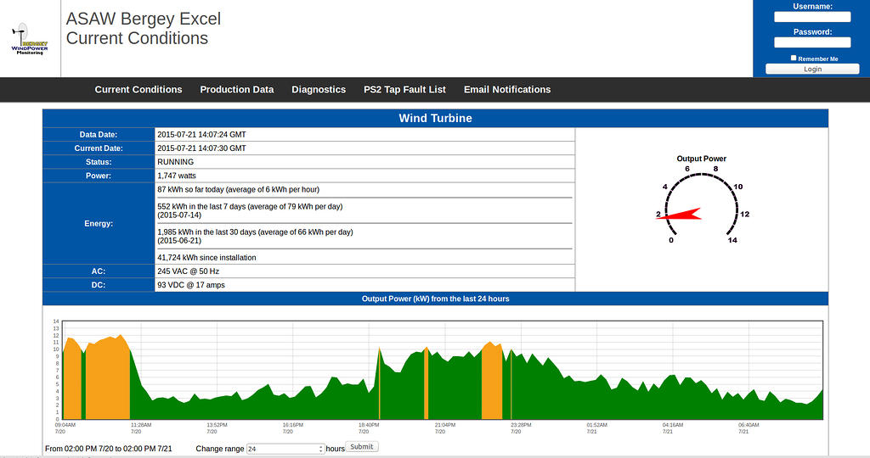Click the range spinner arrows
This screenshot has height=458, width=870.
point(321,450)
